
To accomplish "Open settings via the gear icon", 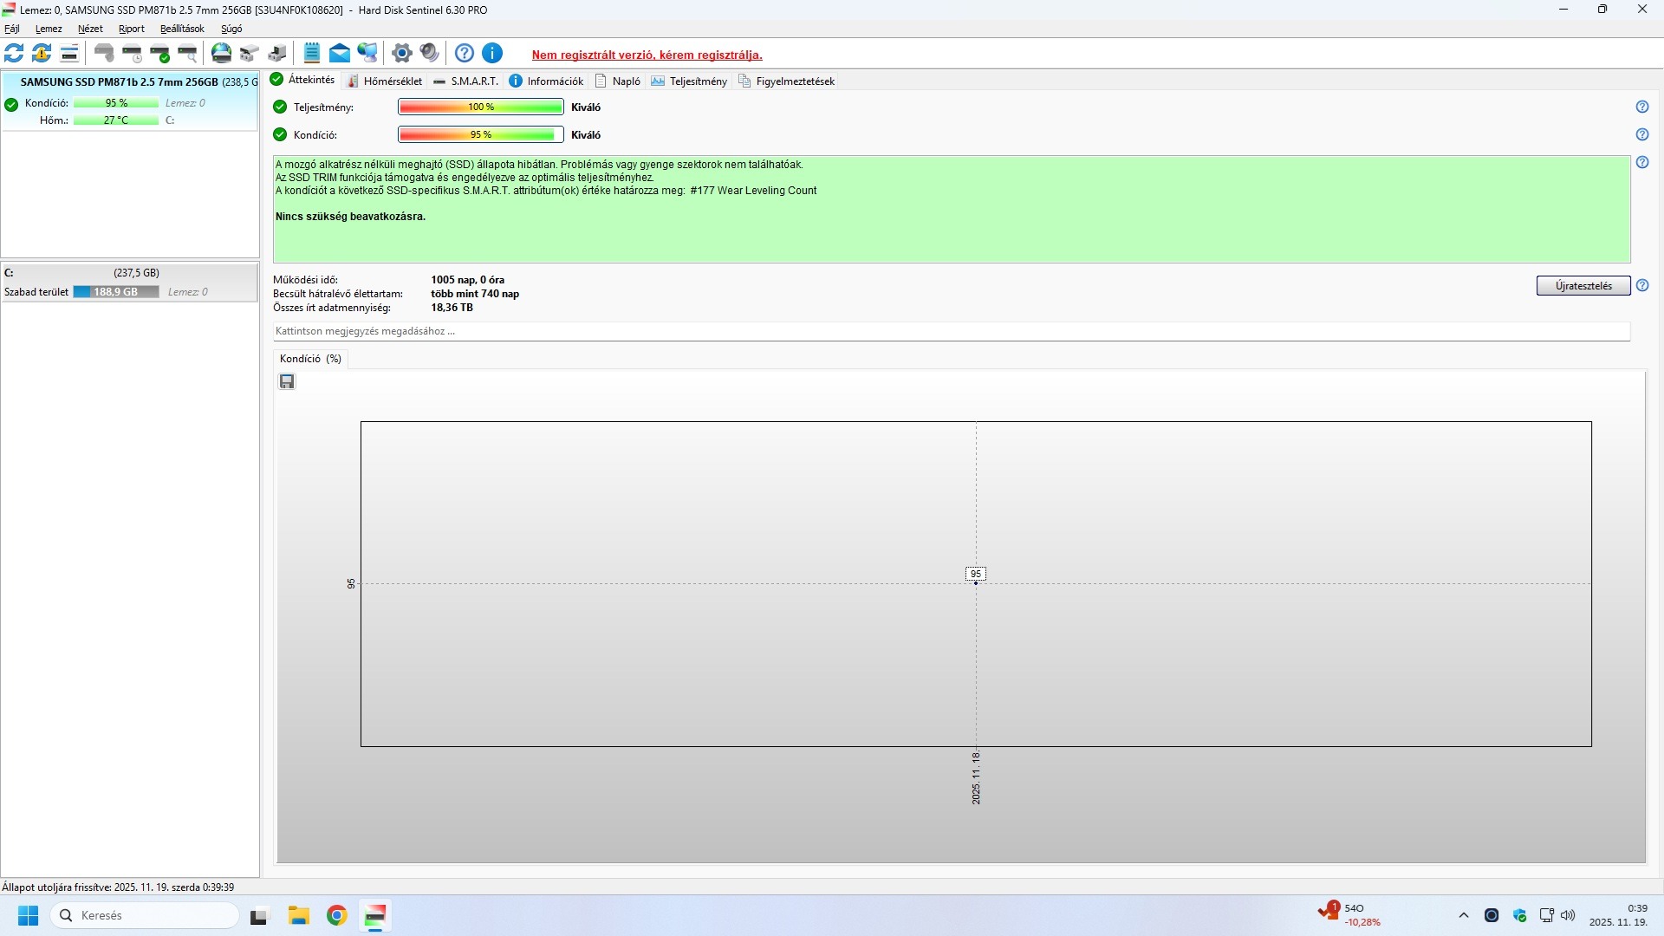I will (401, 54).
